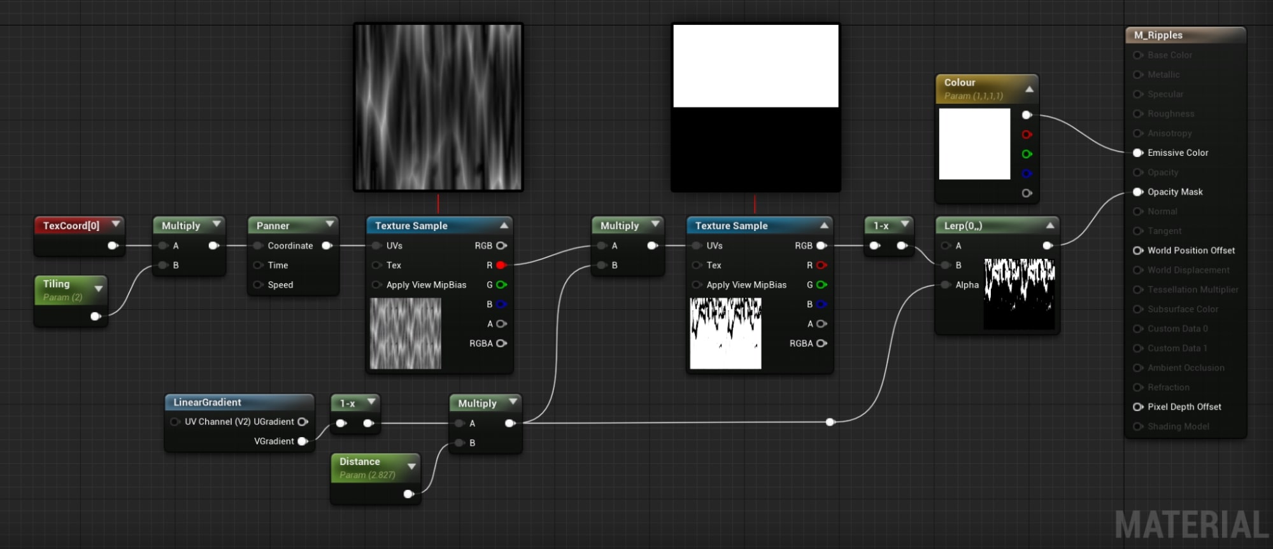Click the RGB output pin on second Texture Sample
This screenshot has width=1273, height=549.
click(x=821, y=246)
